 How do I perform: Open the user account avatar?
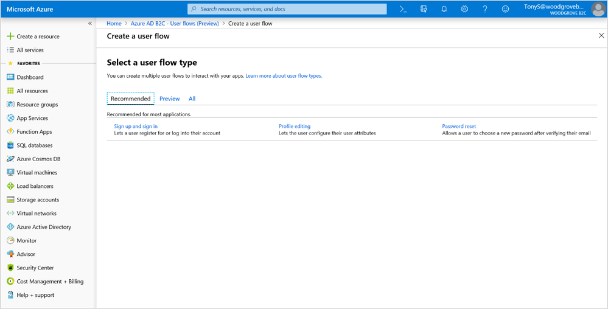[598, 9]
